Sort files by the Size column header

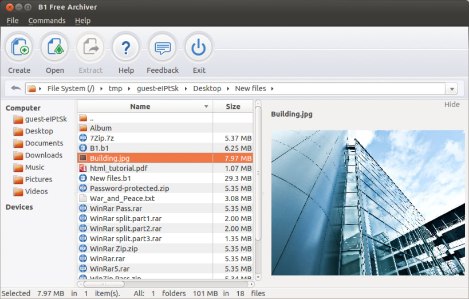pos(233,107)
